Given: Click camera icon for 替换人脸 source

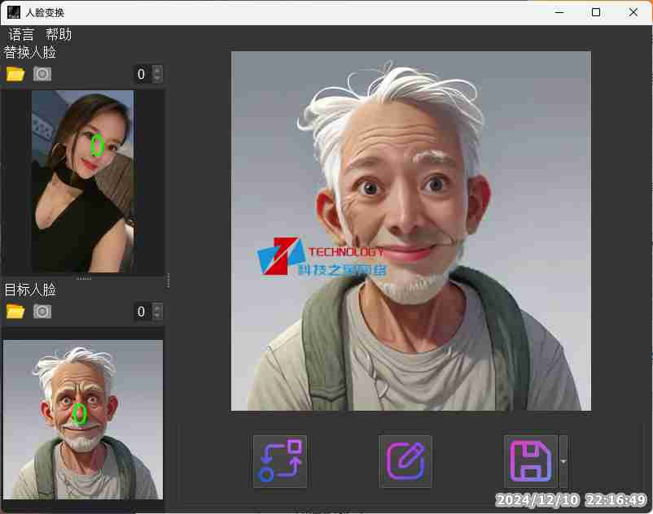Looking at the screenshot, I should 42,74.
